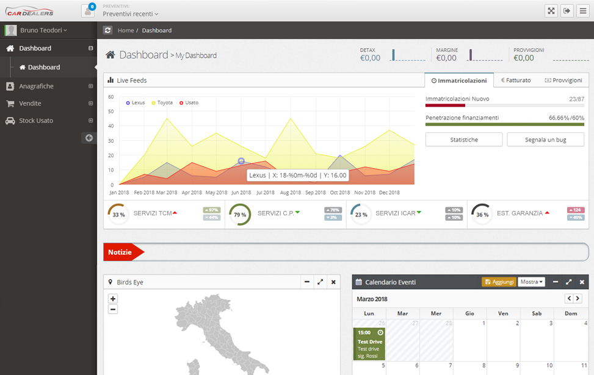Click the Marzo 2018 calendar title

coord(372,299)
